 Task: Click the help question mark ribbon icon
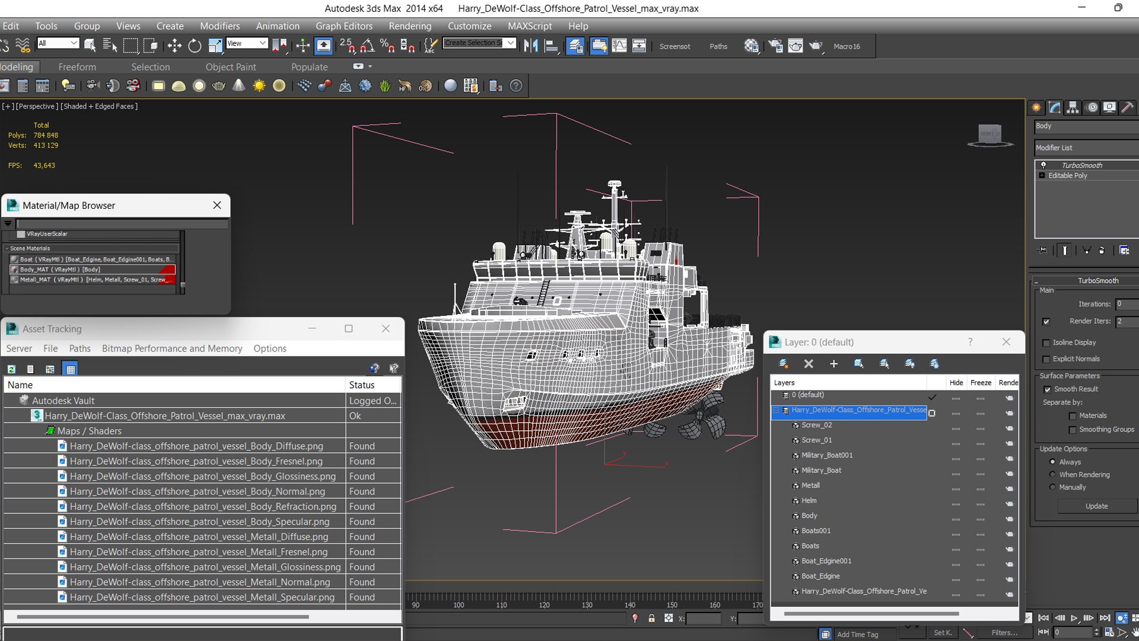tap(516, 85)
